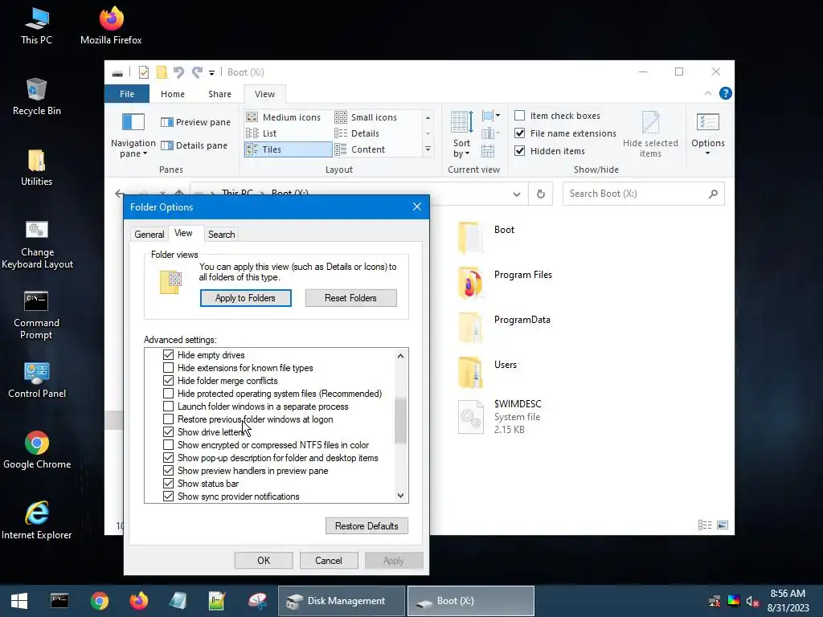Screen dimensions: 823x617
Task: Click the Properties icon in the quick access toolbar
Action: 143,72
